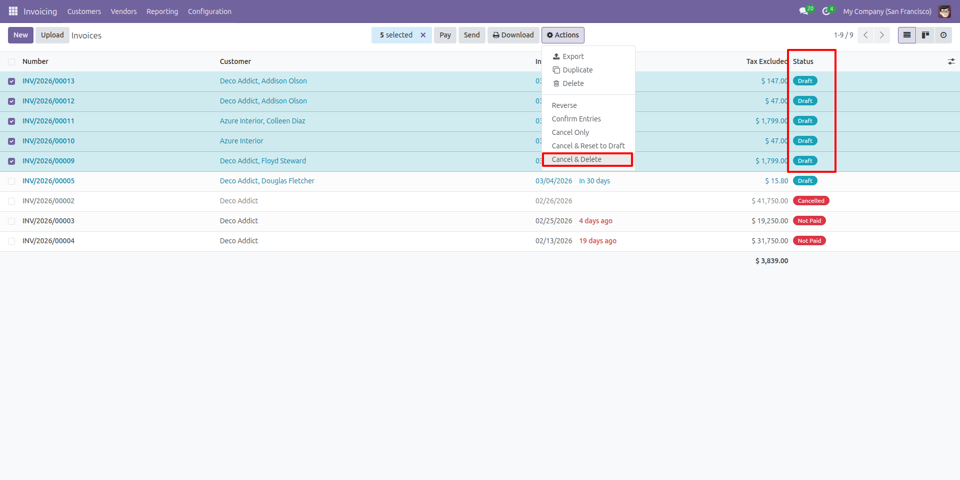Open the conversations messages icon with 20 badge

point(804,11)
